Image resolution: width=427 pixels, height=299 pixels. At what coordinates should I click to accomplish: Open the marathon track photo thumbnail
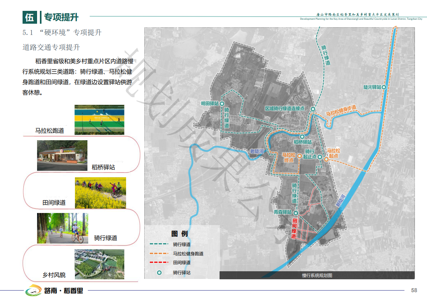[x=99, y=119]
